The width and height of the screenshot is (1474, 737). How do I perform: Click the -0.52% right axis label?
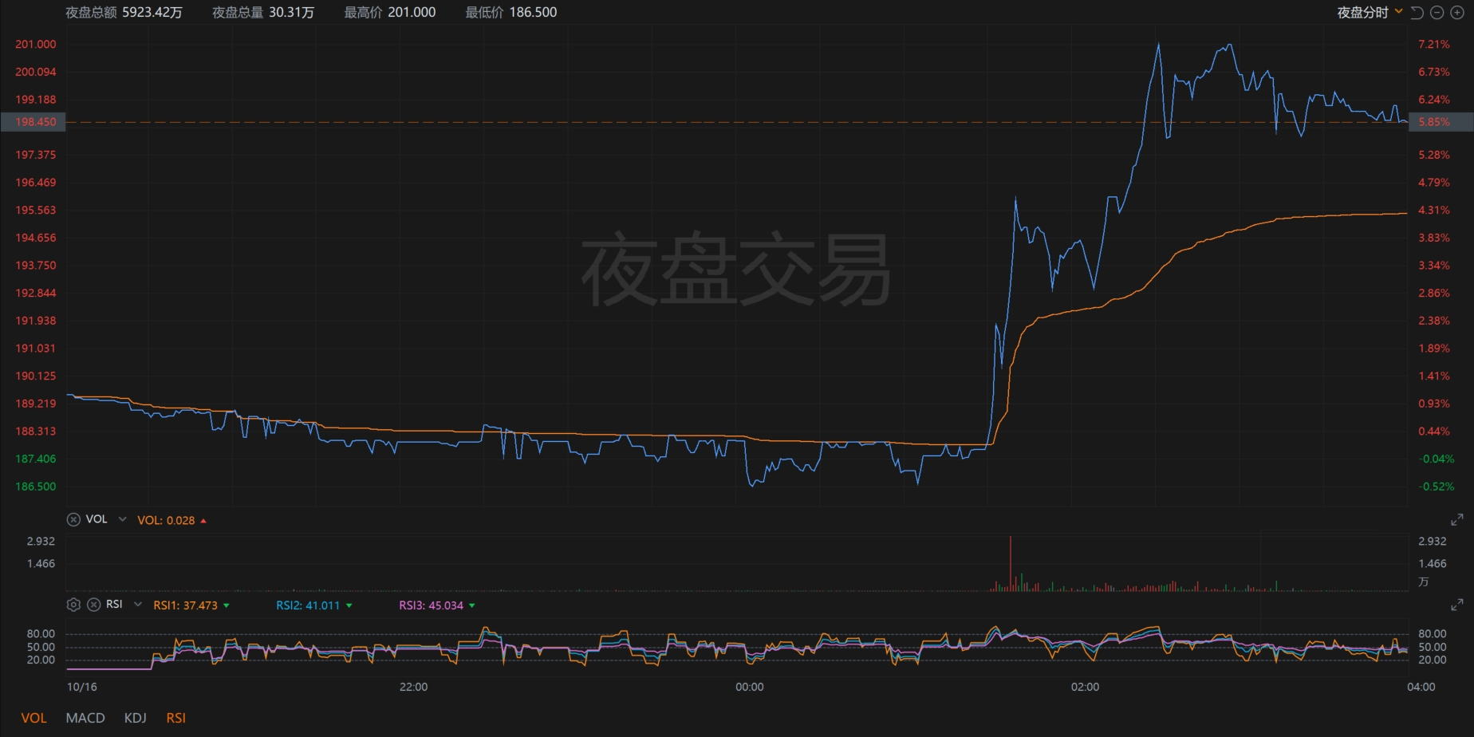coord(1437,487)
